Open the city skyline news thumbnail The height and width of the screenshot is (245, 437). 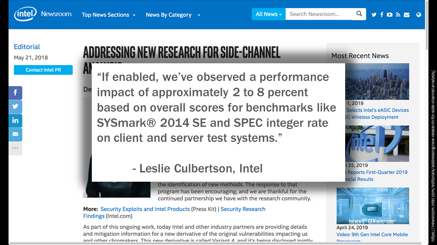tap(377, 81)
